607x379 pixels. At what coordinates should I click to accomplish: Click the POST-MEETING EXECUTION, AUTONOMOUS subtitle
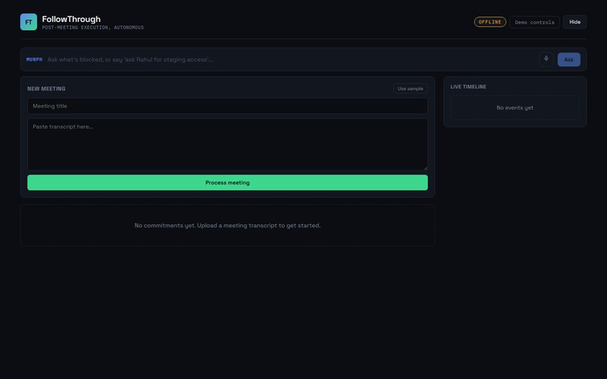[x=93, y=28]
